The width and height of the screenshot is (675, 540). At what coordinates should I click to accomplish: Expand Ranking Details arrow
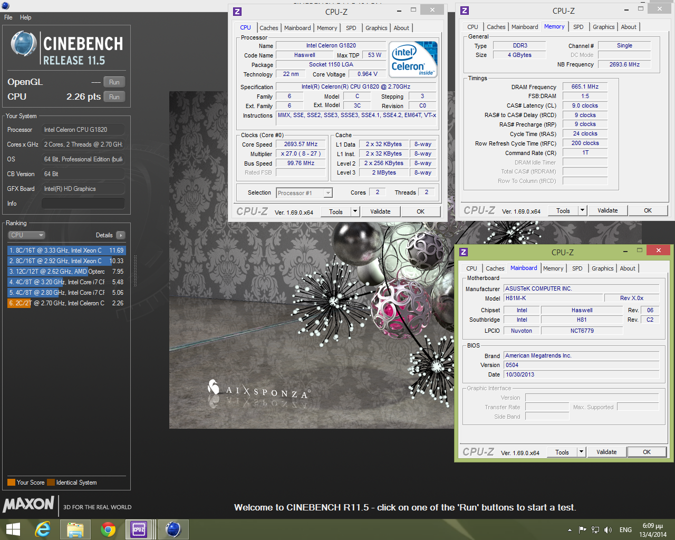(x=121, y=235)
